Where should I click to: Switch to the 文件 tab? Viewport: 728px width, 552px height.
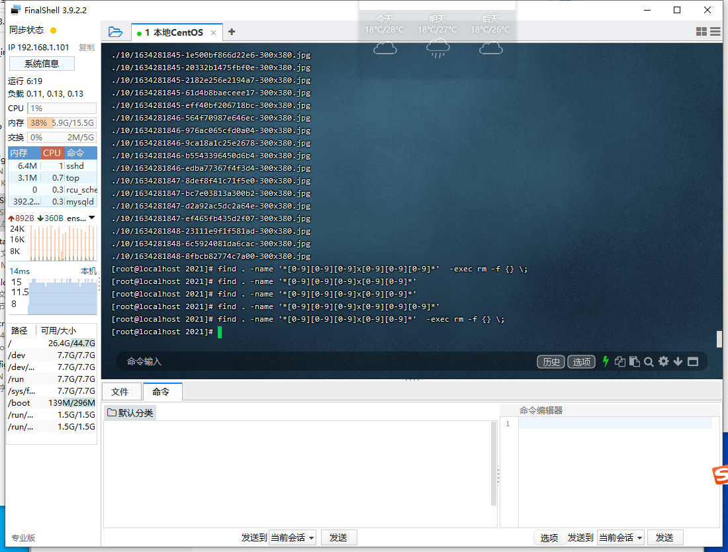click(x=120, y=392)
